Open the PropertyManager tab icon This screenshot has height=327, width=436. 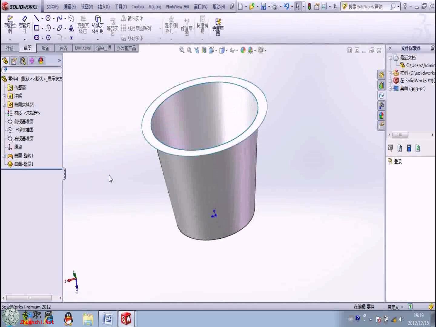tap(14, 61)
